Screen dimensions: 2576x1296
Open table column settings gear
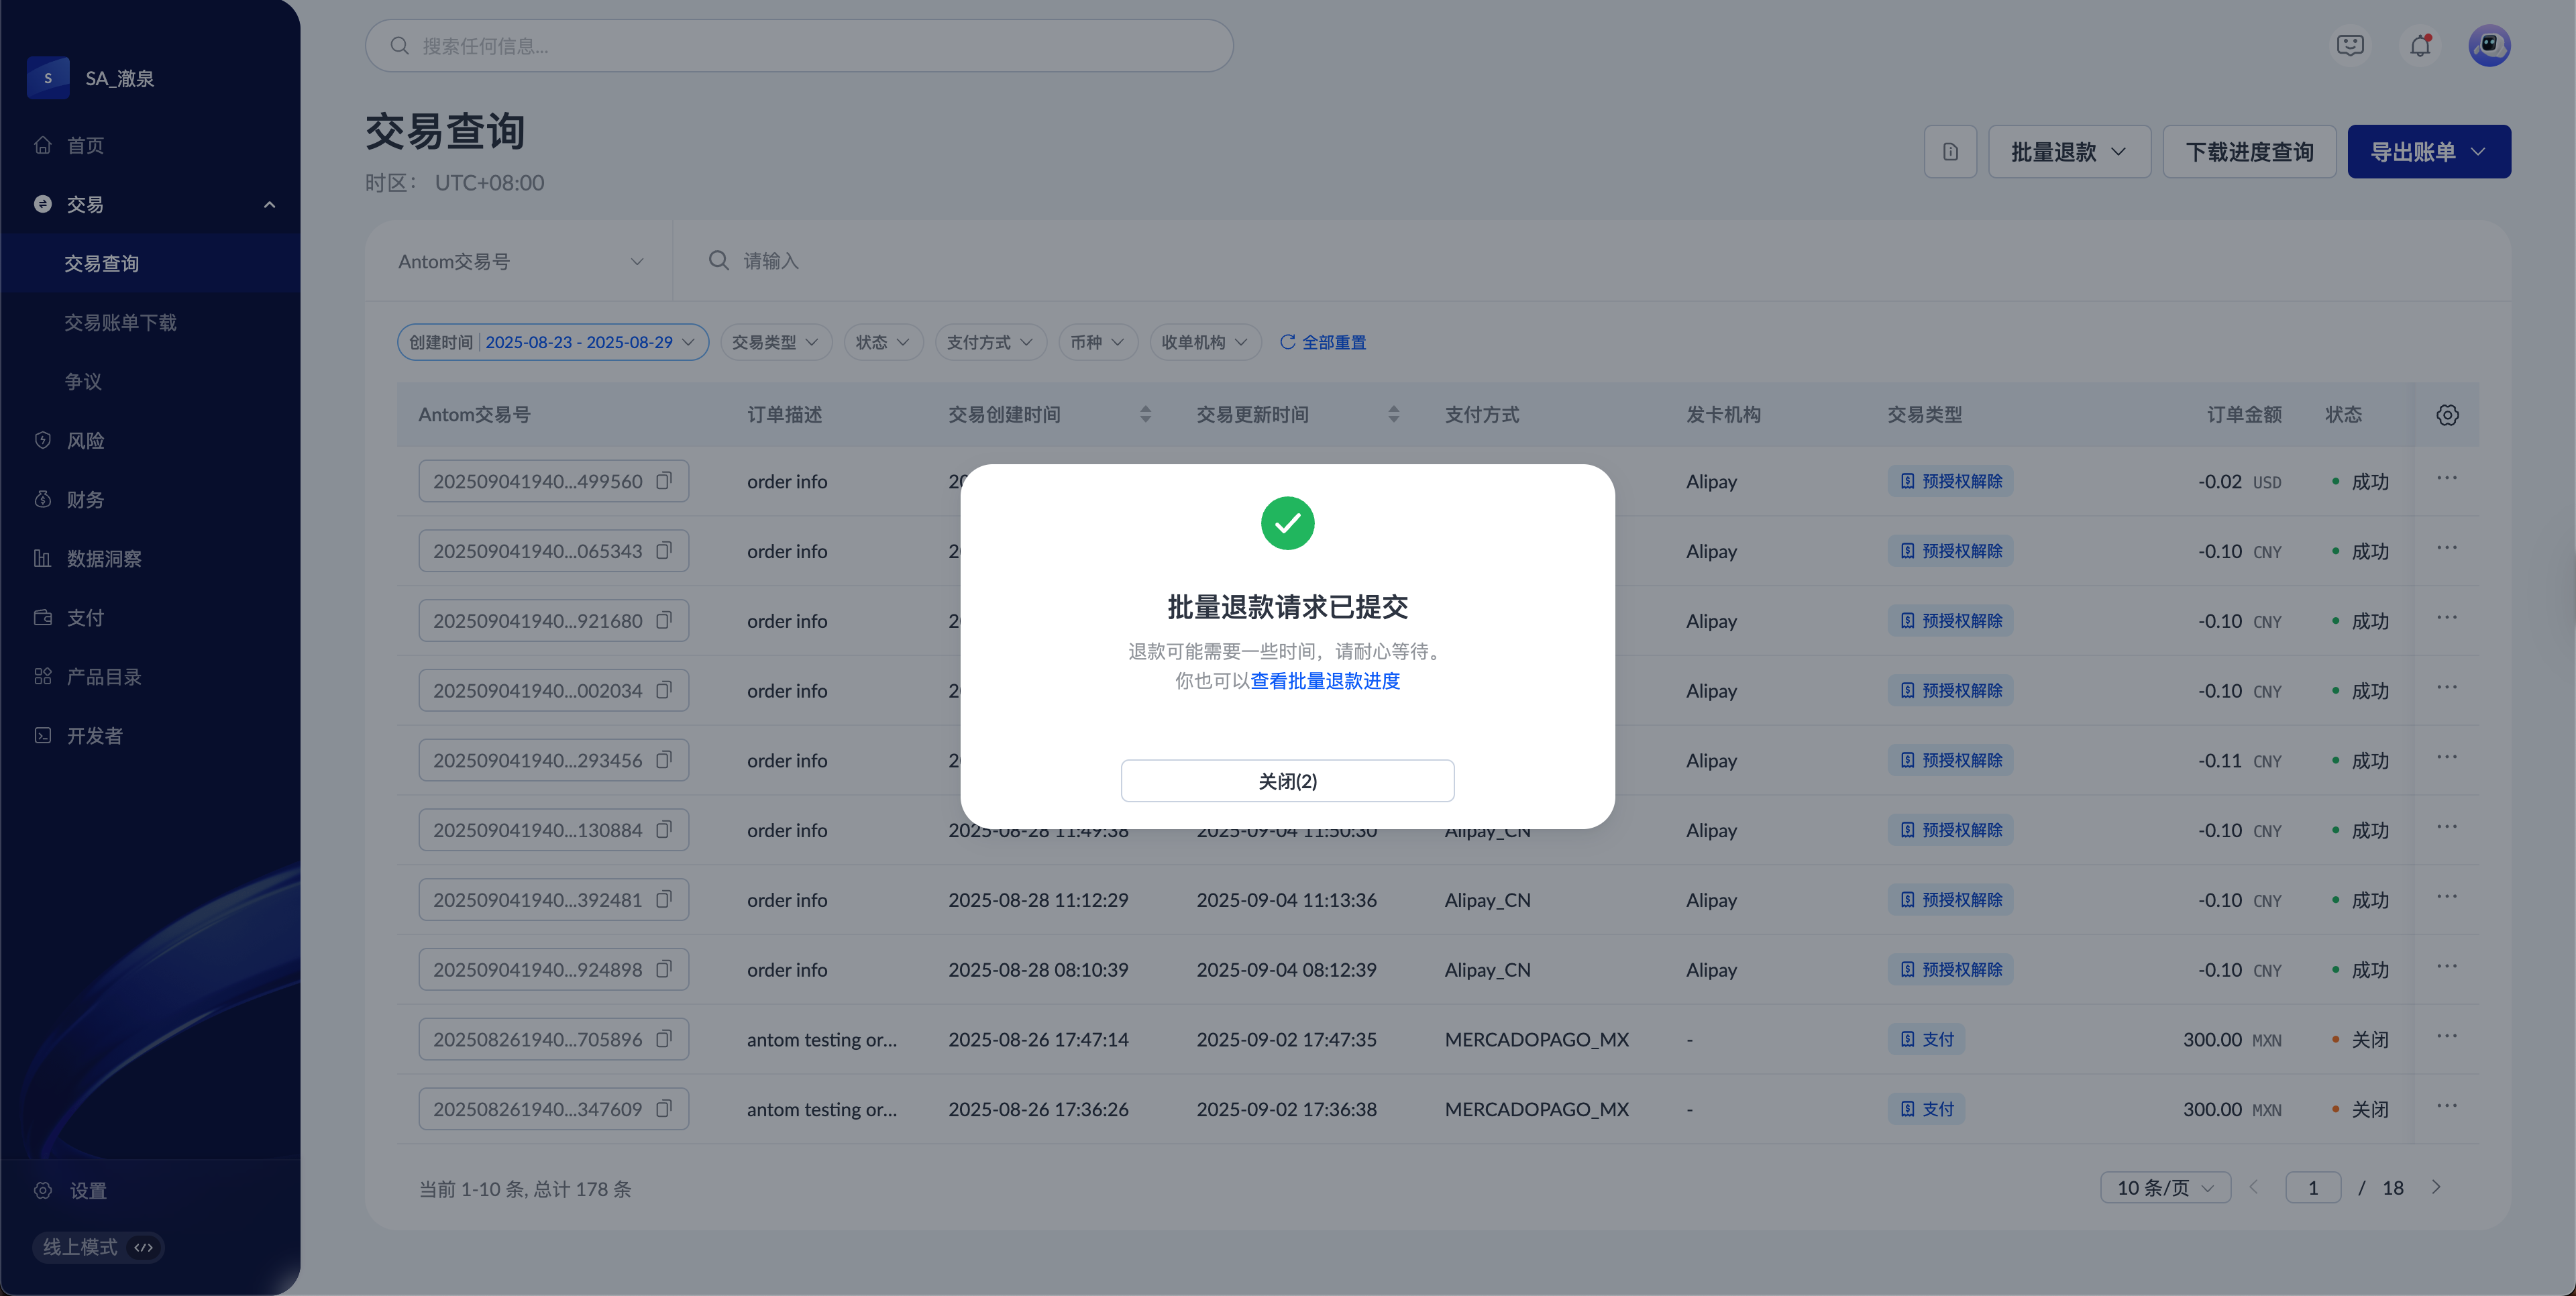(2447, 415)
